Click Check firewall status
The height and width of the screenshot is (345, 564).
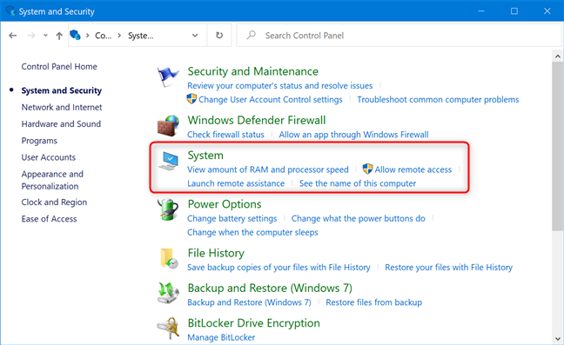coord(225,135)
